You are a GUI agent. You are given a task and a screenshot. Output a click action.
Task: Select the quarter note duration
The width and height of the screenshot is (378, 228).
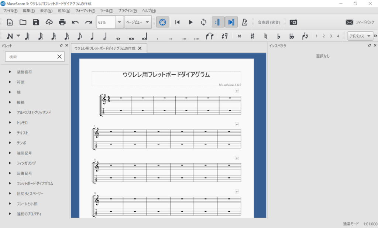(x=92, y=36)
